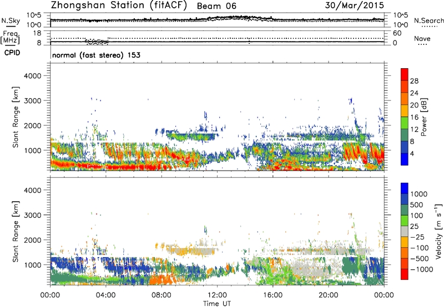Click the '12:00' time tick label

217,295
